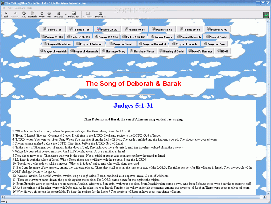This screenshot has height=204, width=271.
Task: Click the HOME navigation button
Action: click(x=223, y=51)
